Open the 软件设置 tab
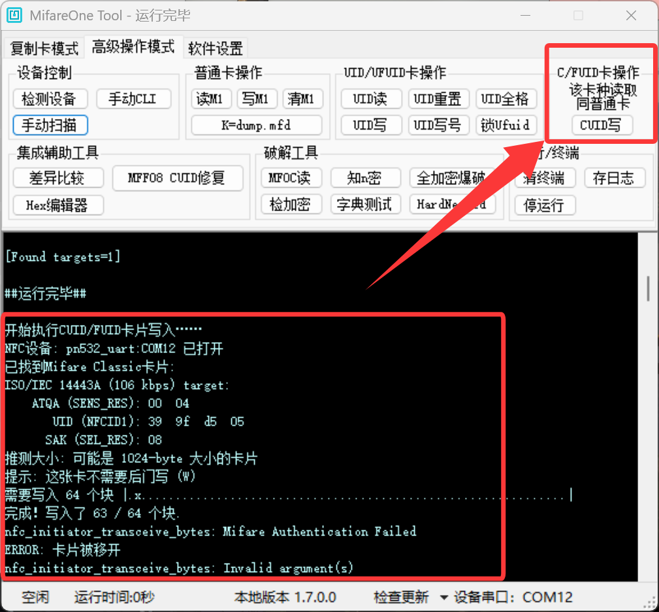The image size is (659, 612). 216,48
